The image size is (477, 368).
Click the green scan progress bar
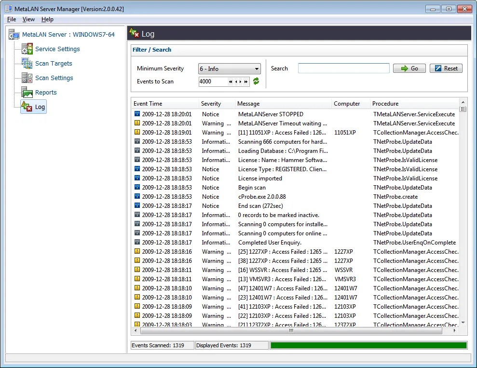pos(368,345)
